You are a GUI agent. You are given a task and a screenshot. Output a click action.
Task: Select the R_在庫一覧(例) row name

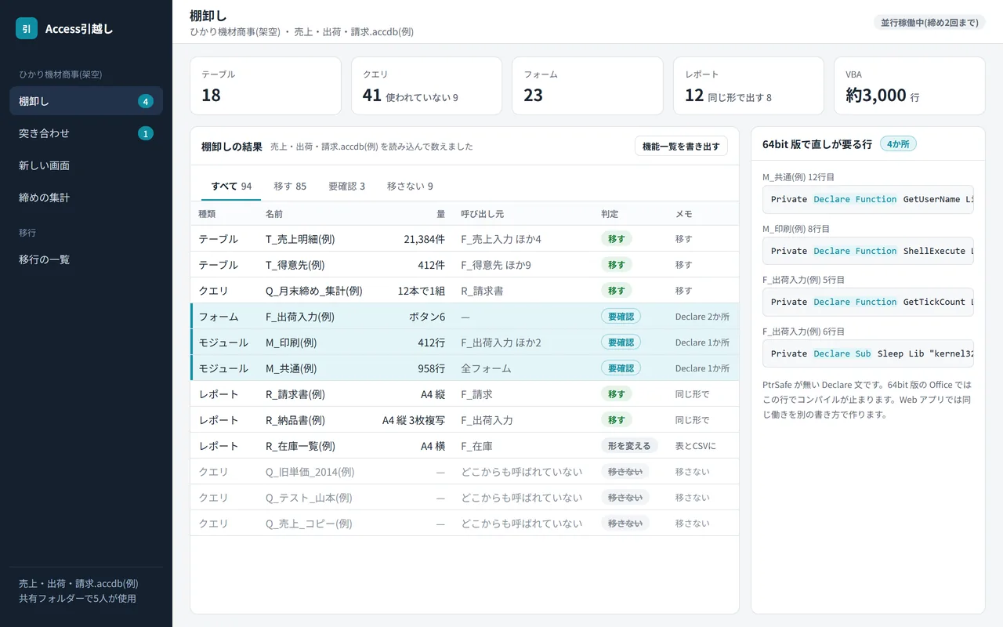(x=300, y=446)
